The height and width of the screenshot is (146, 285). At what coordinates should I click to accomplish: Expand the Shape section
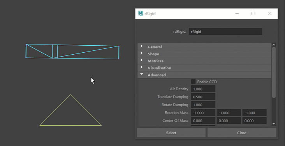pyautogui.click(x=204, y=54)
